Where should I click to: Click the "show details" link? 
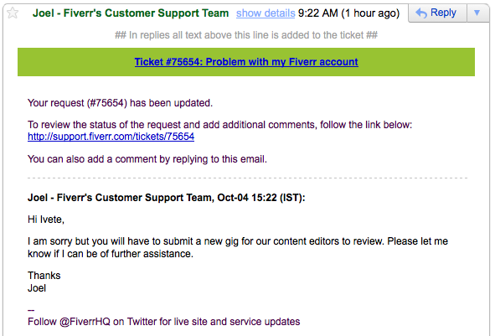[266, 13]
